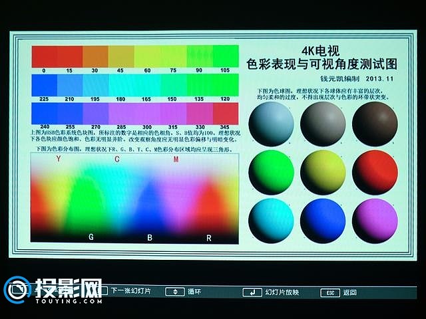Click the author line 钱元凯编制
Image resolution: width=426 pixels, height=319 pixels.
340,79
